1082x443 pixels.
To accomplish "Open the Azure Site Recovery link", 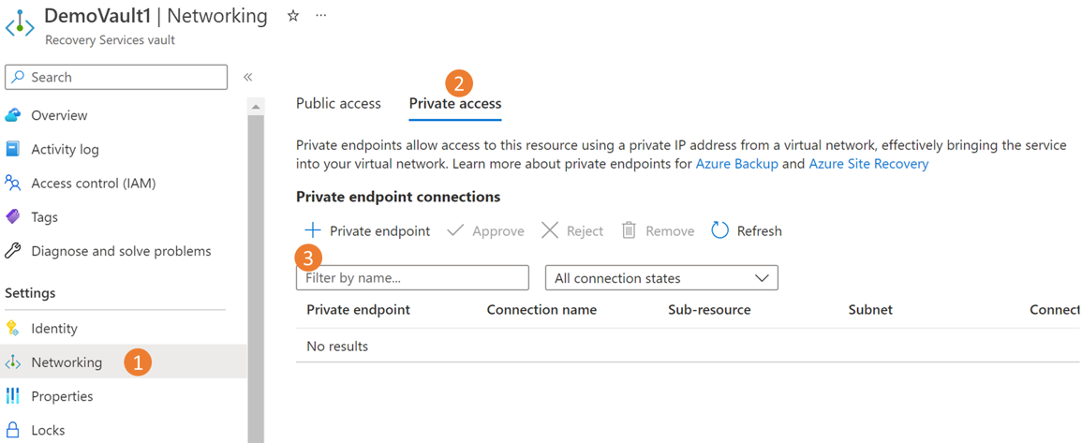I will click(868, 164).
